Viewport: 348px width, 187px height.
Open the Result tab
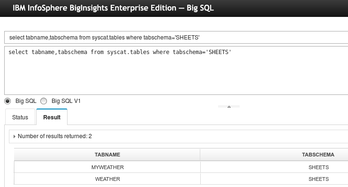(52, 117)
